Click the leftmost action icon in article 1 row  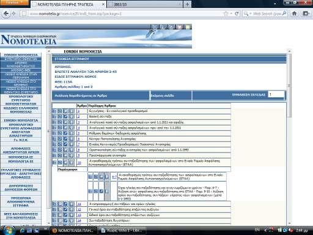pyautogui.click(x=54, y=111)
